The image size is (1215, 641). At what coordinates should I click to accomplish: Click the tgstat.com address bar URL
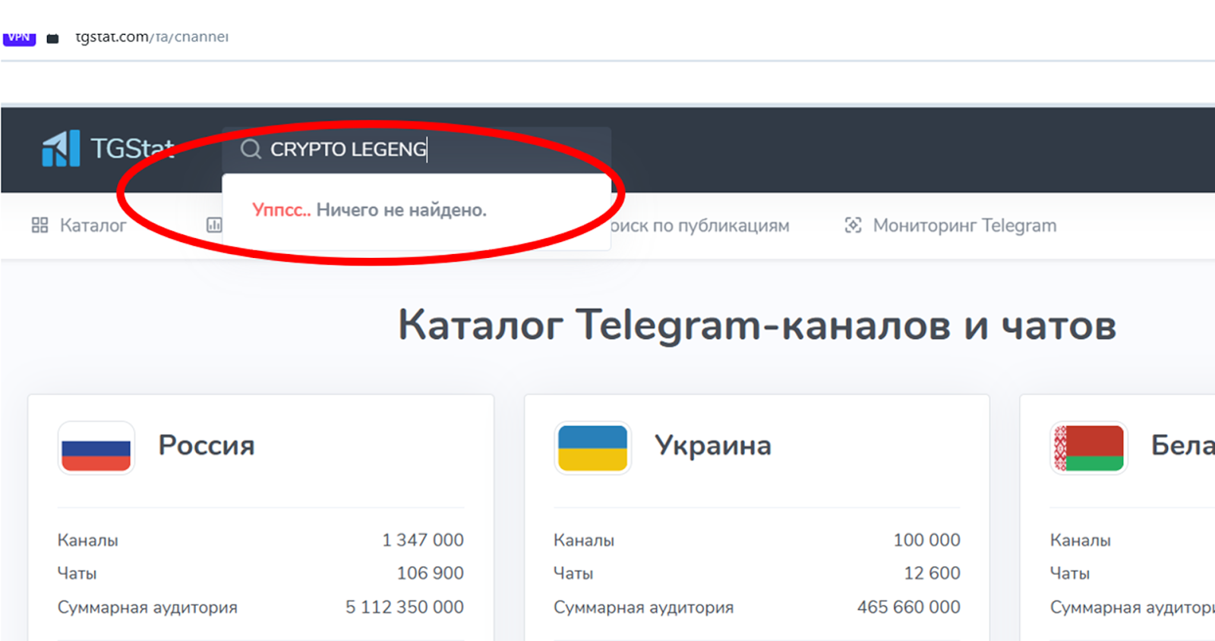click(152, 37)
